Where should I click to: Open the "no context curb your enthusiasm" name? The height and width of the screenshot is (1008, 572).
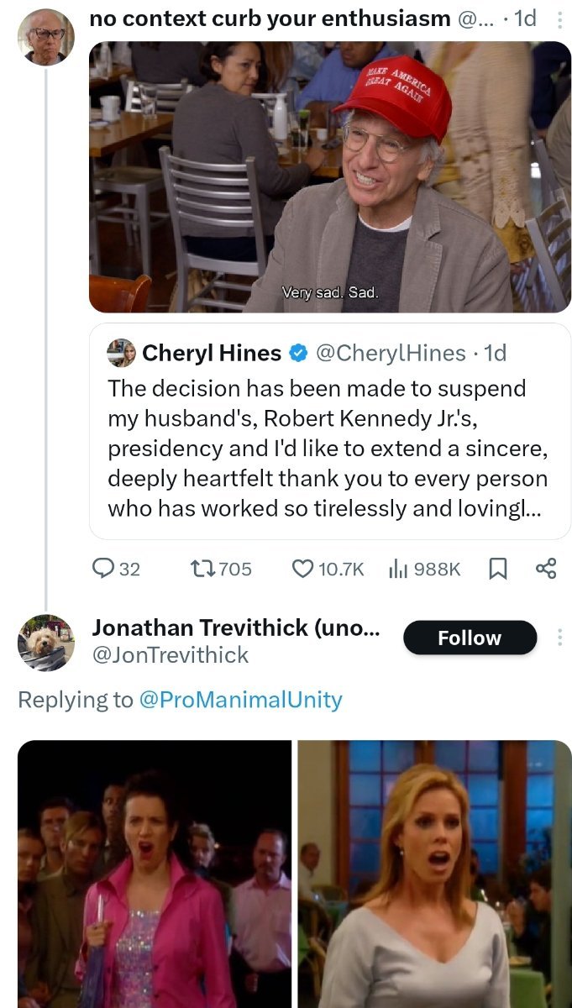click(269, 18)
